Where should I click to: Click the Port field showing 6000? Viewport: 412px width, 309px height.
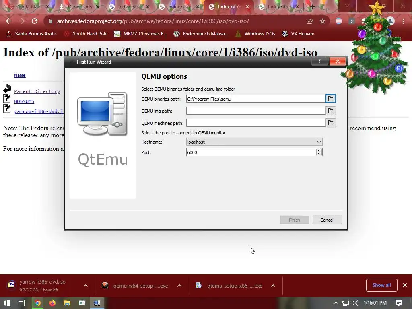coord(251,152)
